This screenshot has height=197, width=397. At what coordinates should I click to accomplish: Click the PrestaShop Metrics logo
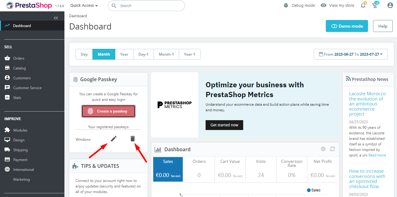tap(174, 104)
